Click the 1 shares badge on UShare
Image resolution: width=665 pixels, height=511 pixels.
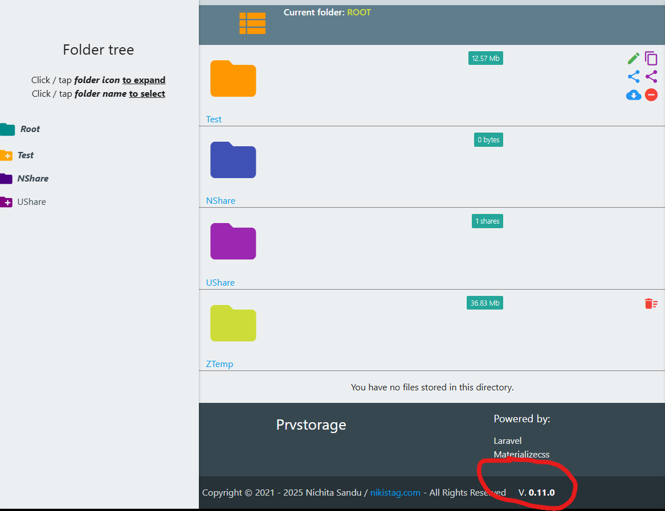487,221
